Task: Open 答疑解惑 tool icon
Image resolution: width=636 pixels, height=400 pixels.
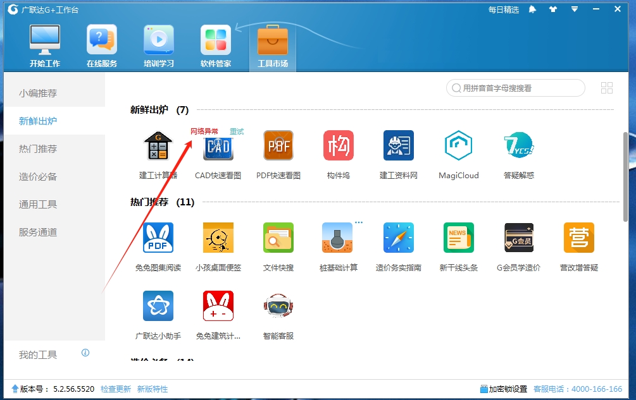Action: pyautogui.click(x=519, y=145)
